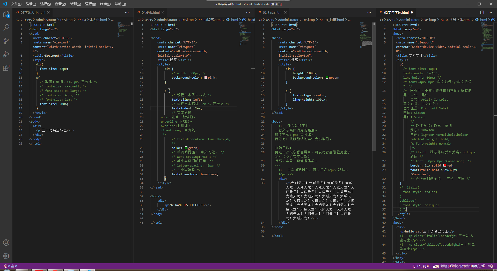Open the Run and Debug view
The height and width of the screenshot is (271, 497).
click(6, 54)
